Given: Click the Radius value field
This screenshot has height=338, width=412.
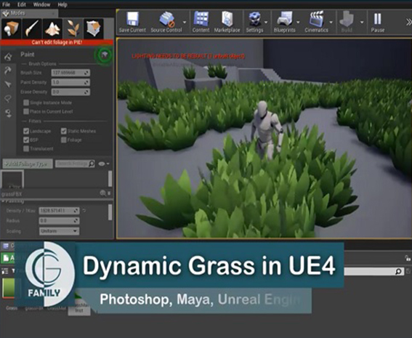Looking at the screenshot, I should tap(59, 221).
